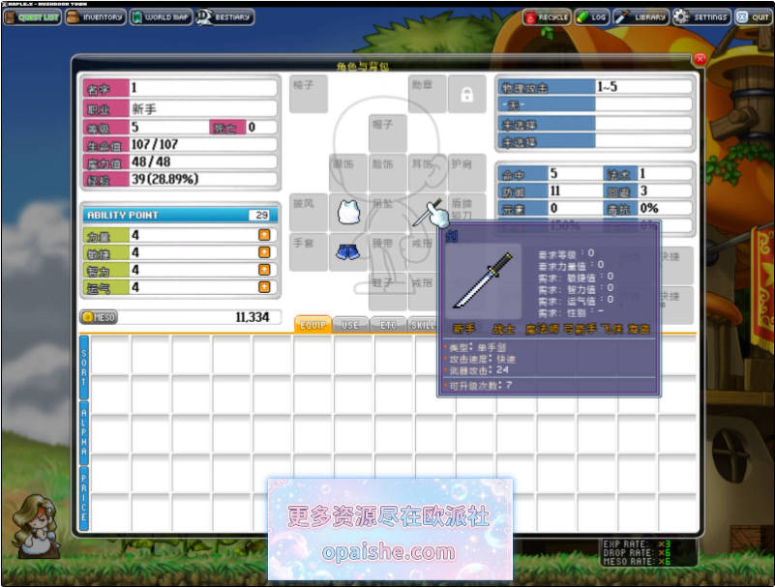Click the Quit button
The height and width of the screenshot is (587, 775).
pos(754,17)
